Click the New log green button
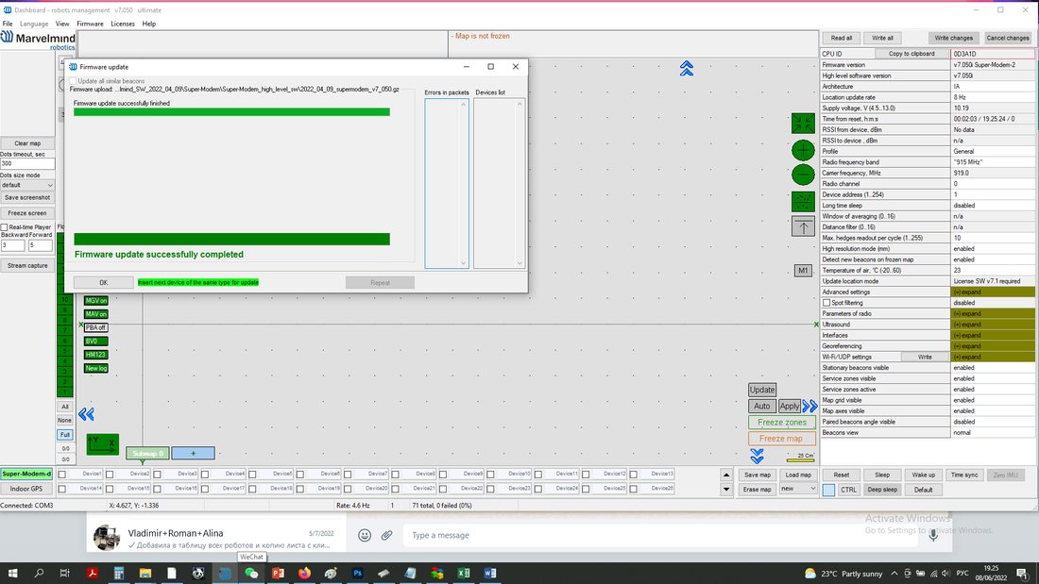 [x=96, y=368]
